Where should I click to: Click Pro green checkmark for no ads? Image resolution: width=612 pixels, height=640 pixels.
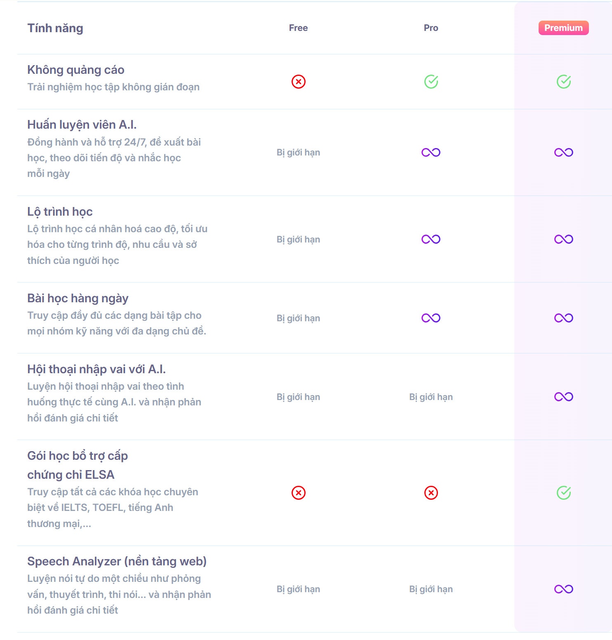[431, 82]
